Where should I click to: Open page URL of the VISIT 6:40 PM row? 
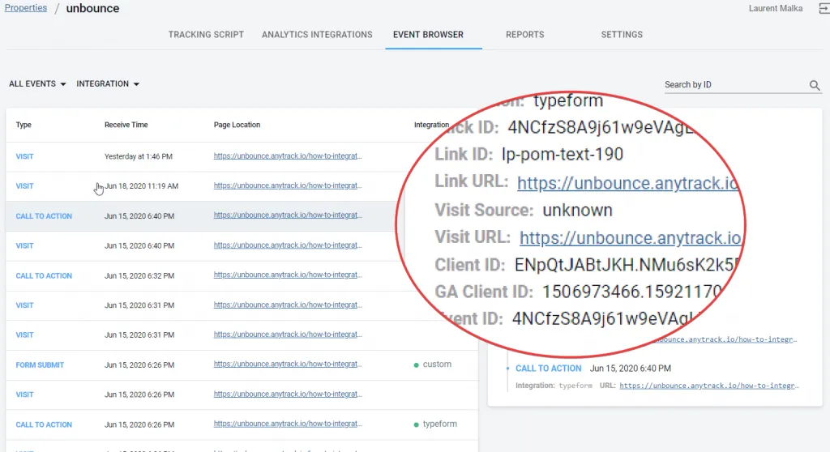[x=288, y=245]
